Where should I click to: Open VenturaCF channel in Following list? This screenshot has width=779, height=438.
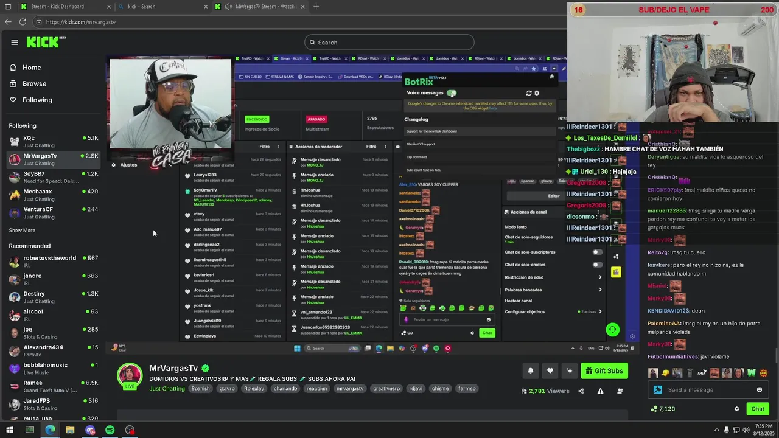coord(54,212)
